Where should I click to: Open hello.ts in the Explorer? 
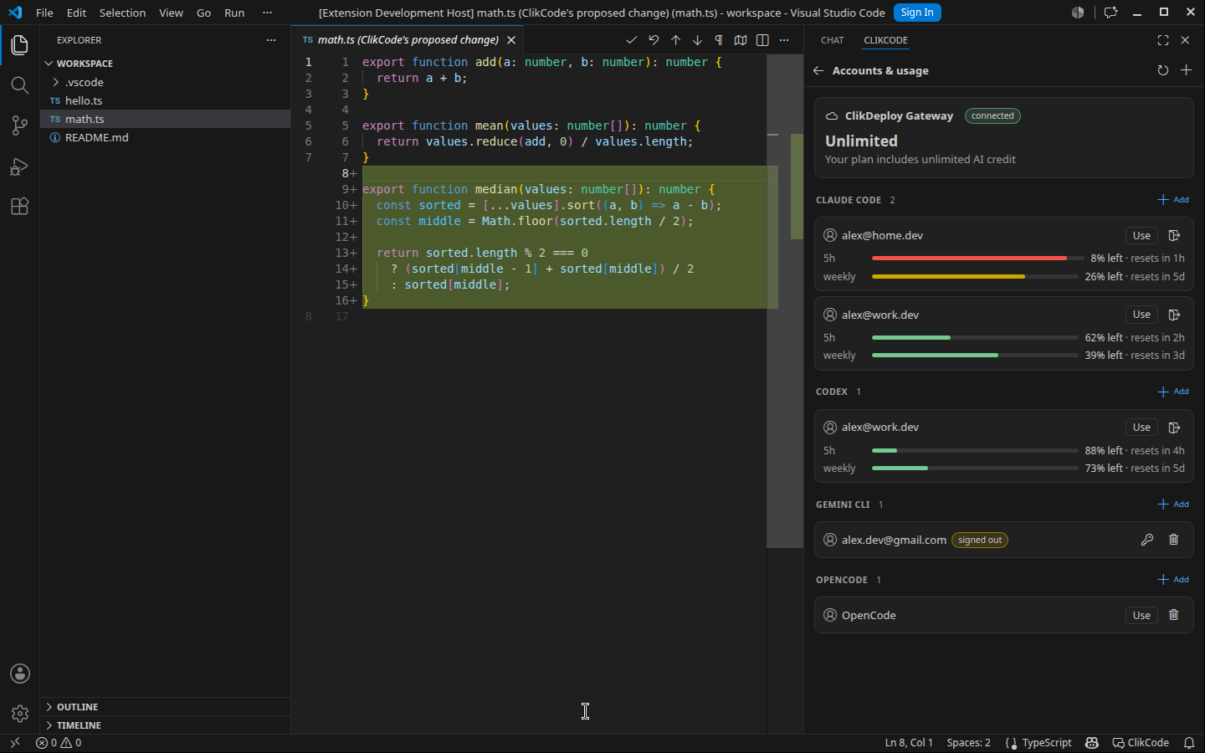coord(165,100)
